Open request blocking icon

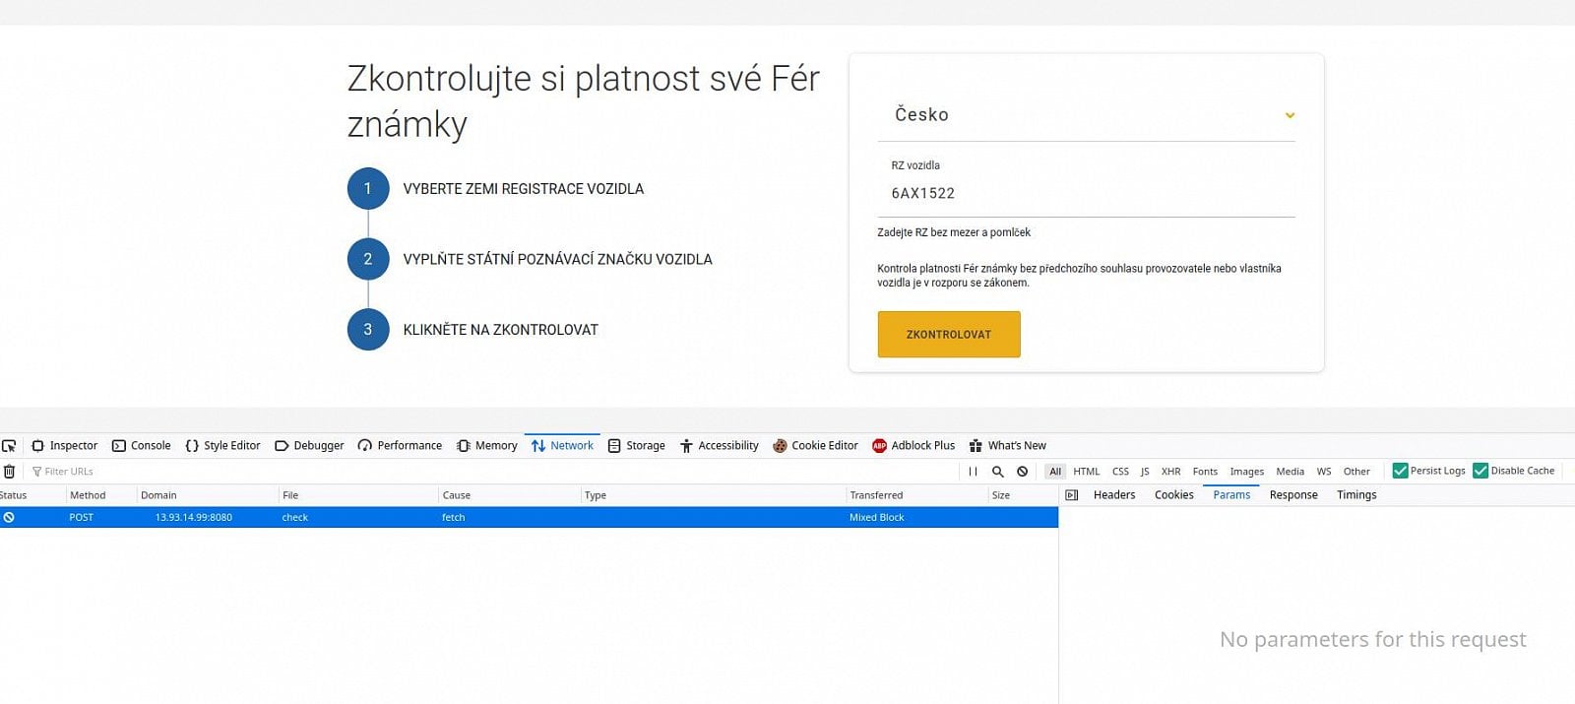point(1023,472)
